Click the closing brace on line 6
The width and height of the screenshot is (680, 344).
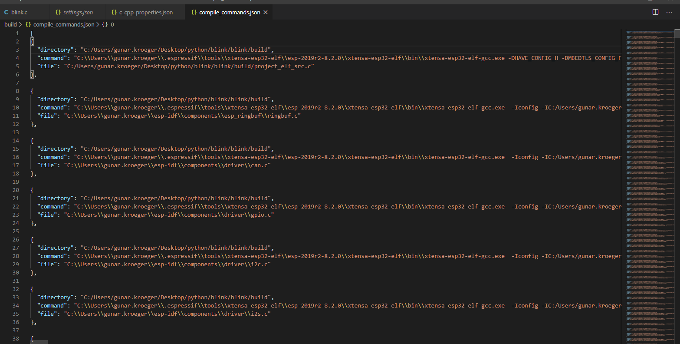[32, 75]
